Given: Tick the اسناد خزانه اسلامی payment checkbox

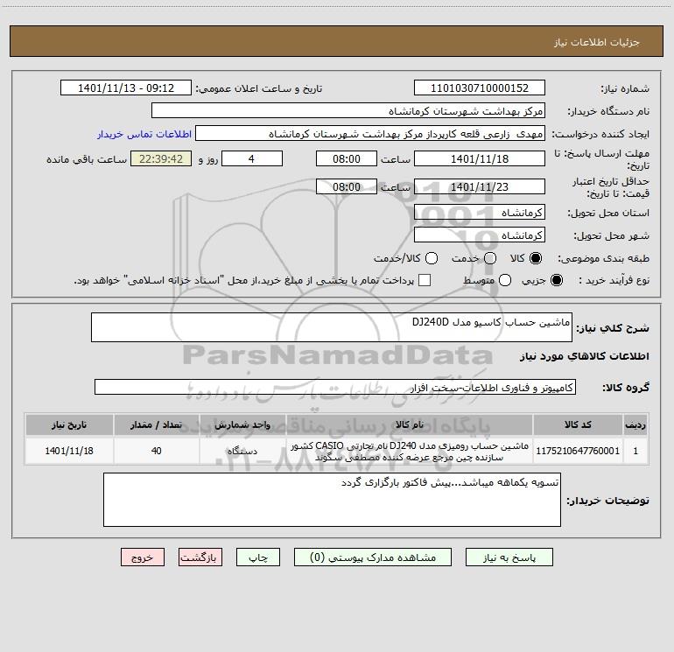Looking at the screenshot, I should pos(425,280).
